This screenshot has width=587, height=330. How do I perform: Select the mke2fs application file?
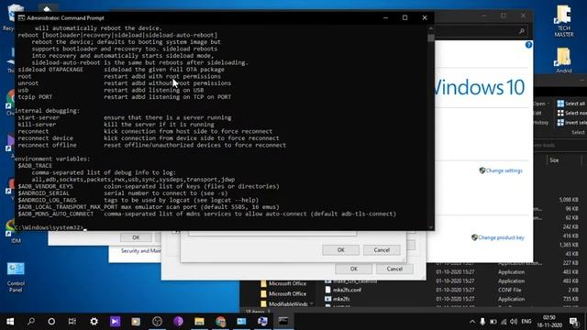click(341, 299)
